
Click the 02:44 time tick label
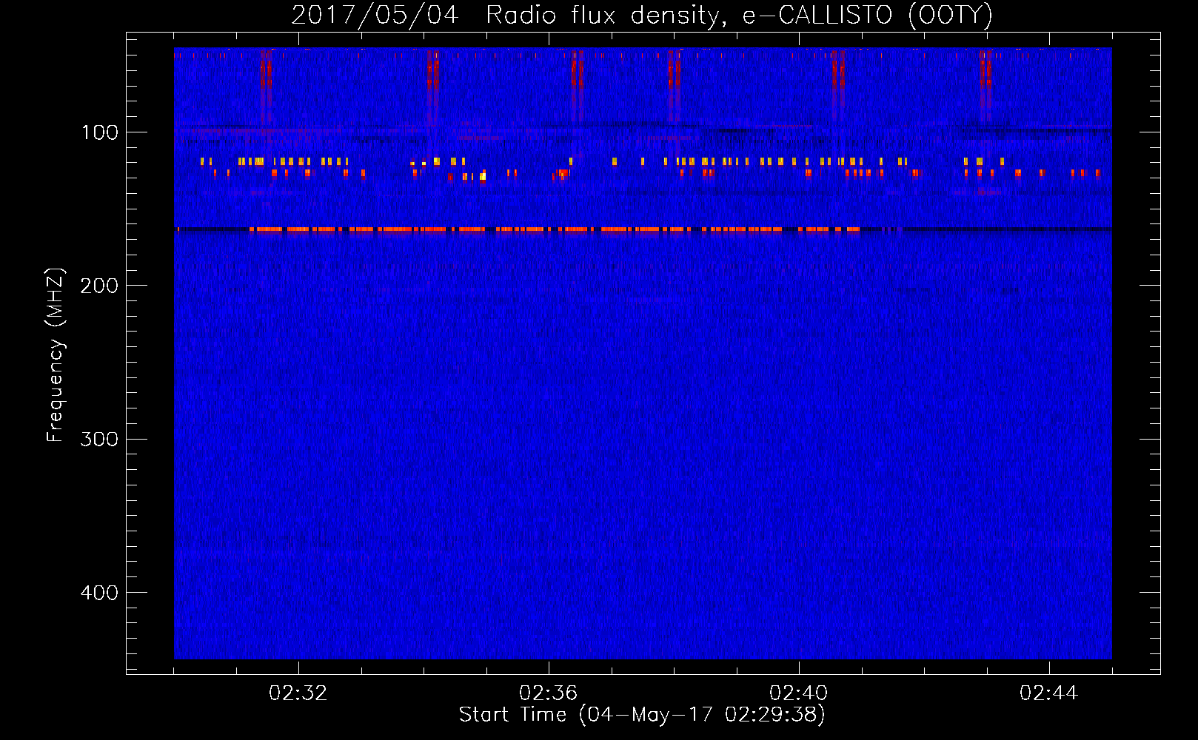tap(1049, 693)
